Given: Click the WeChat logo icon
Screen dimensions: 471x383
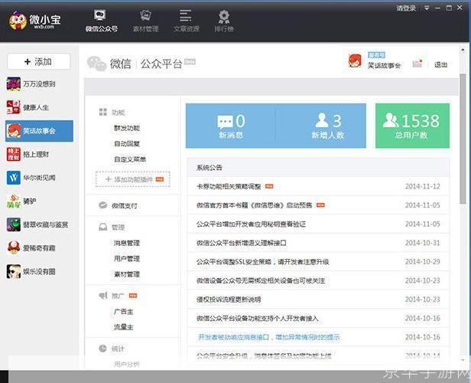Looking at the screenshot, I should [96, 64].
